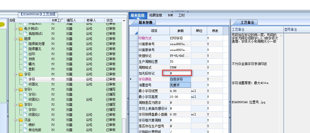
Task: Click the FP+UL+DAT... shortcut mark value
Action: coord(180,56)
